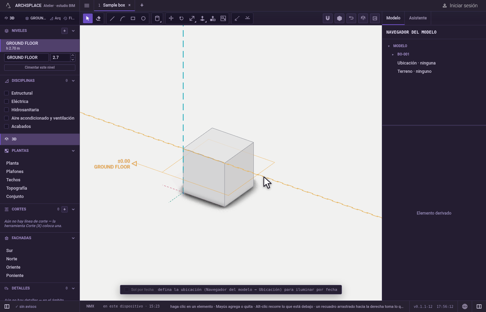Screen dimensions: 486x312
Task: Choose the Line drawing tool
Action: 112,18
